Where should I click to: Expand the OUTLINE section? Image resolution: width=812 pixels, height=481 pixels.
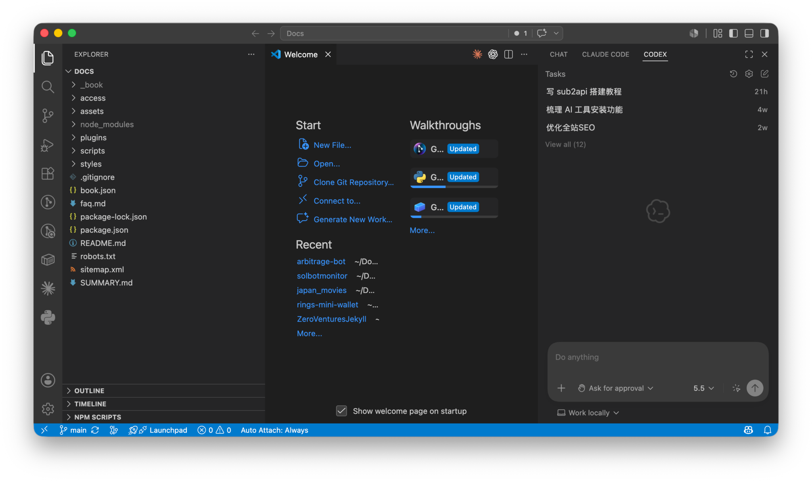(x=89, y=391)
